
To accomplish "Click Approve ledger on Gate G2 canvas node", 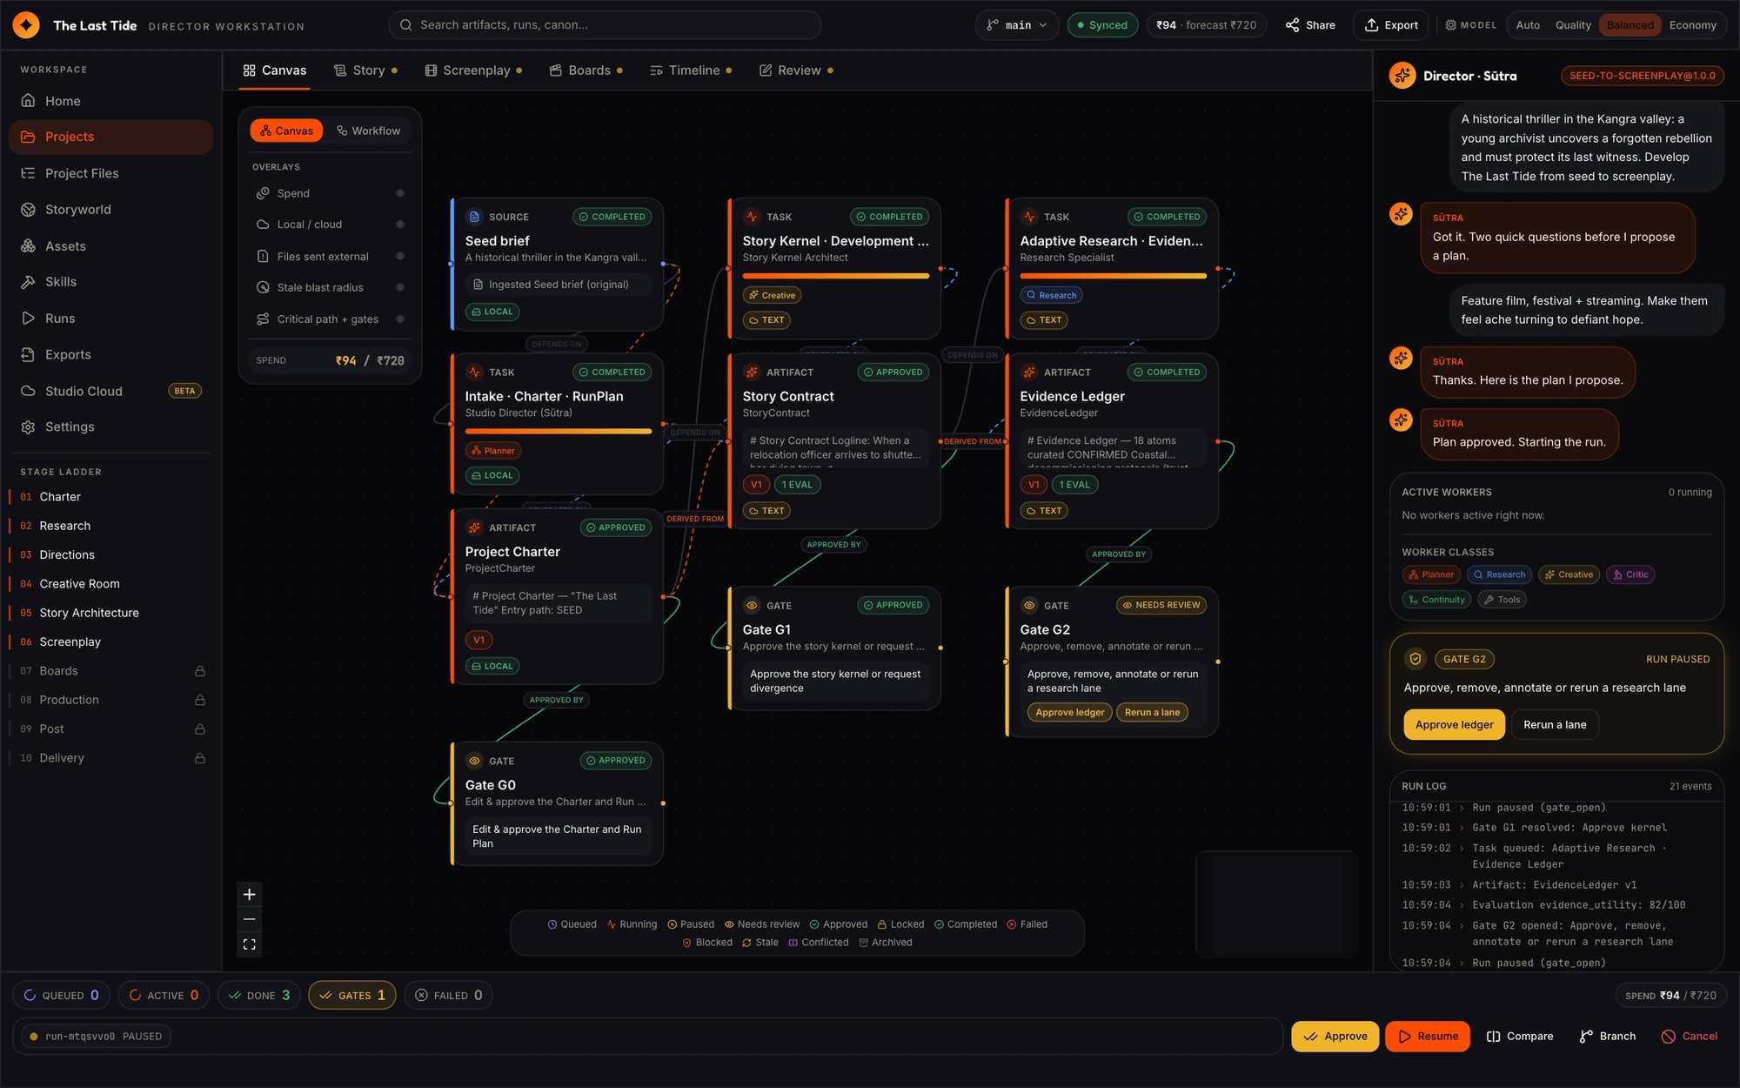I will 1069,713.
